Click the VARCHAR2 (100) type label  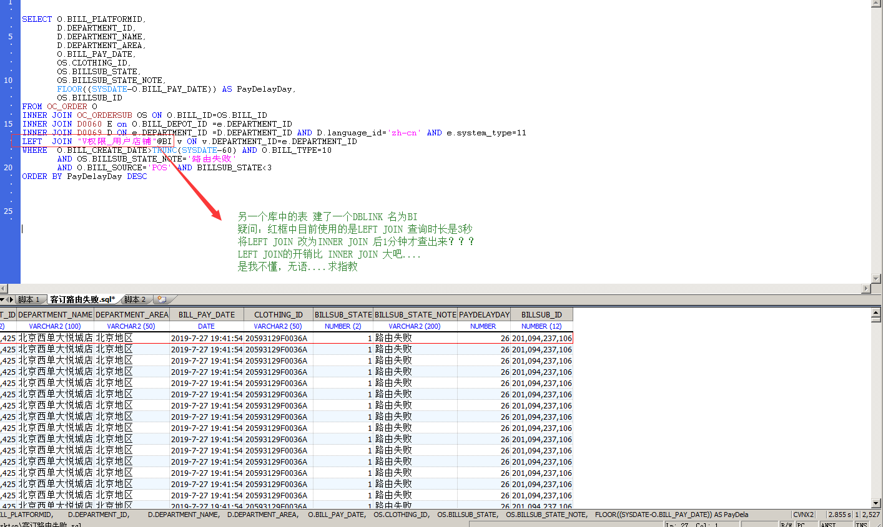[55, 326]
